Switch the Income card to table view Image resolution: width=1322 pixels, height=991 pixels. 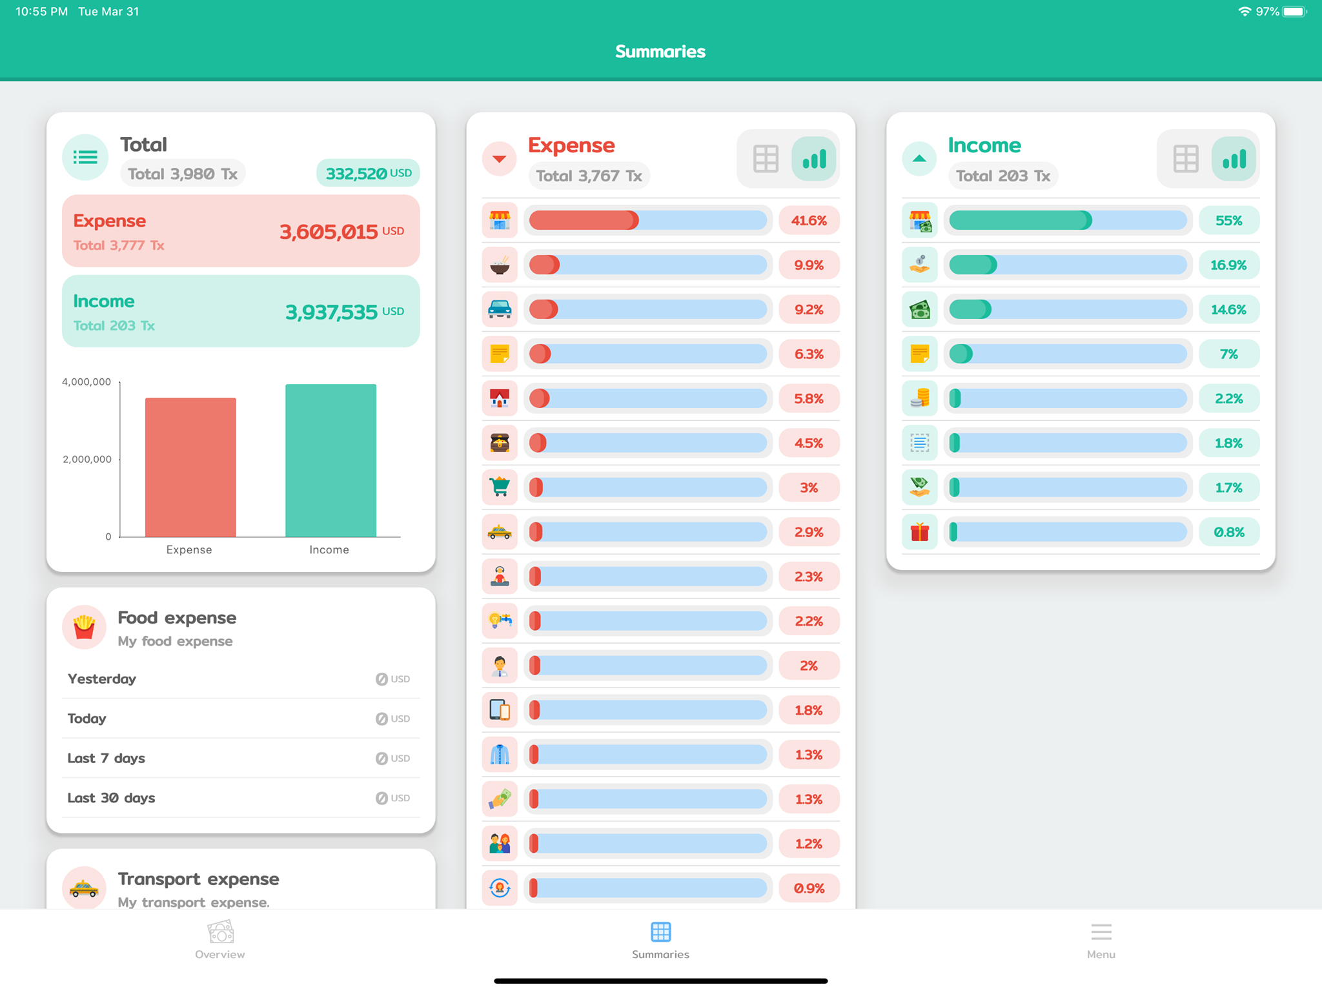point(1185,159)
